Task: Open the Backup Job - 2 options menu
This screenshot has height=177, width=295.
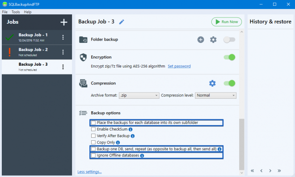Action: pos(63,52)
